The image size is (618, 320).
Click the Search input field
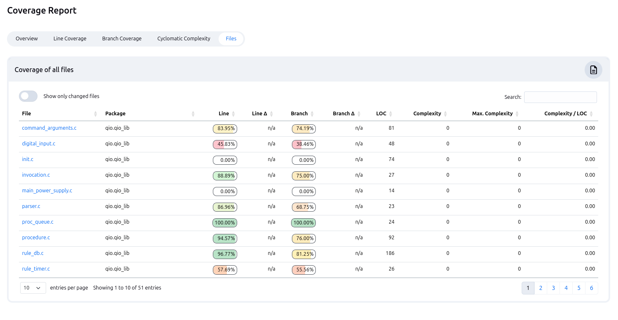click(x=560, y=97)
